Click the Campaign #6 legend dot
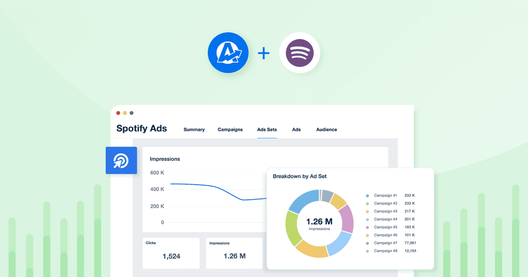 click(367, 235)
